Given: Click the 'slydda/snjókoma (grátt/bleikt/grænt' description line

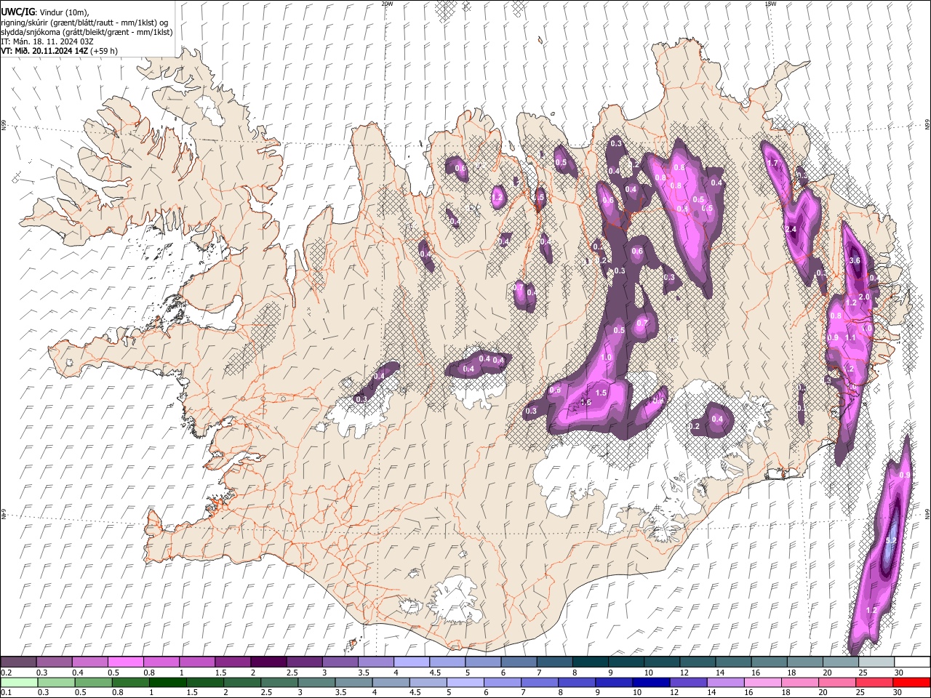Looking at the screenshot, I should pyautogui.click(x=87, y=32).
